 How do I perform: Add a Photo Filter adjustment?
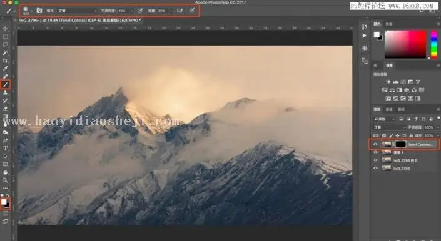click(x=407, y=90)
